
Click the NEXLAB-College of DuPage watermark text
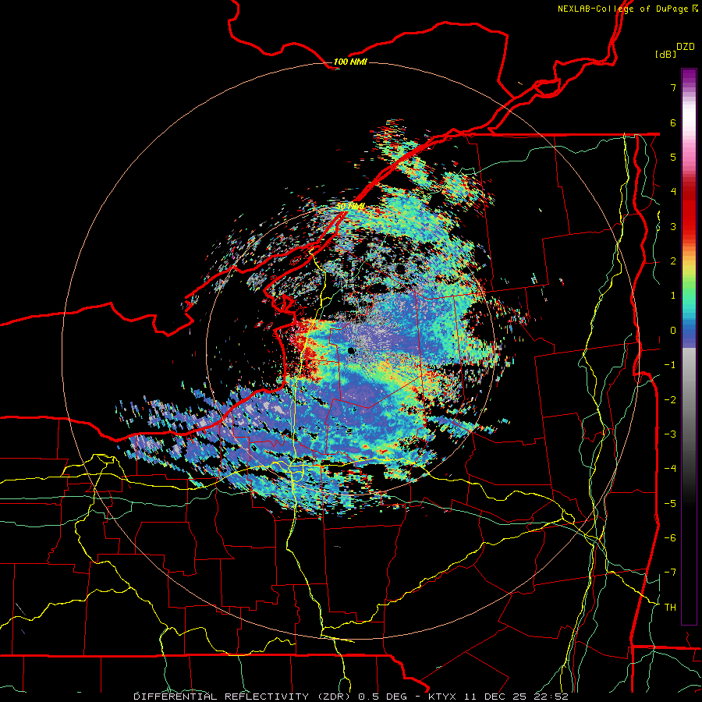628,9
